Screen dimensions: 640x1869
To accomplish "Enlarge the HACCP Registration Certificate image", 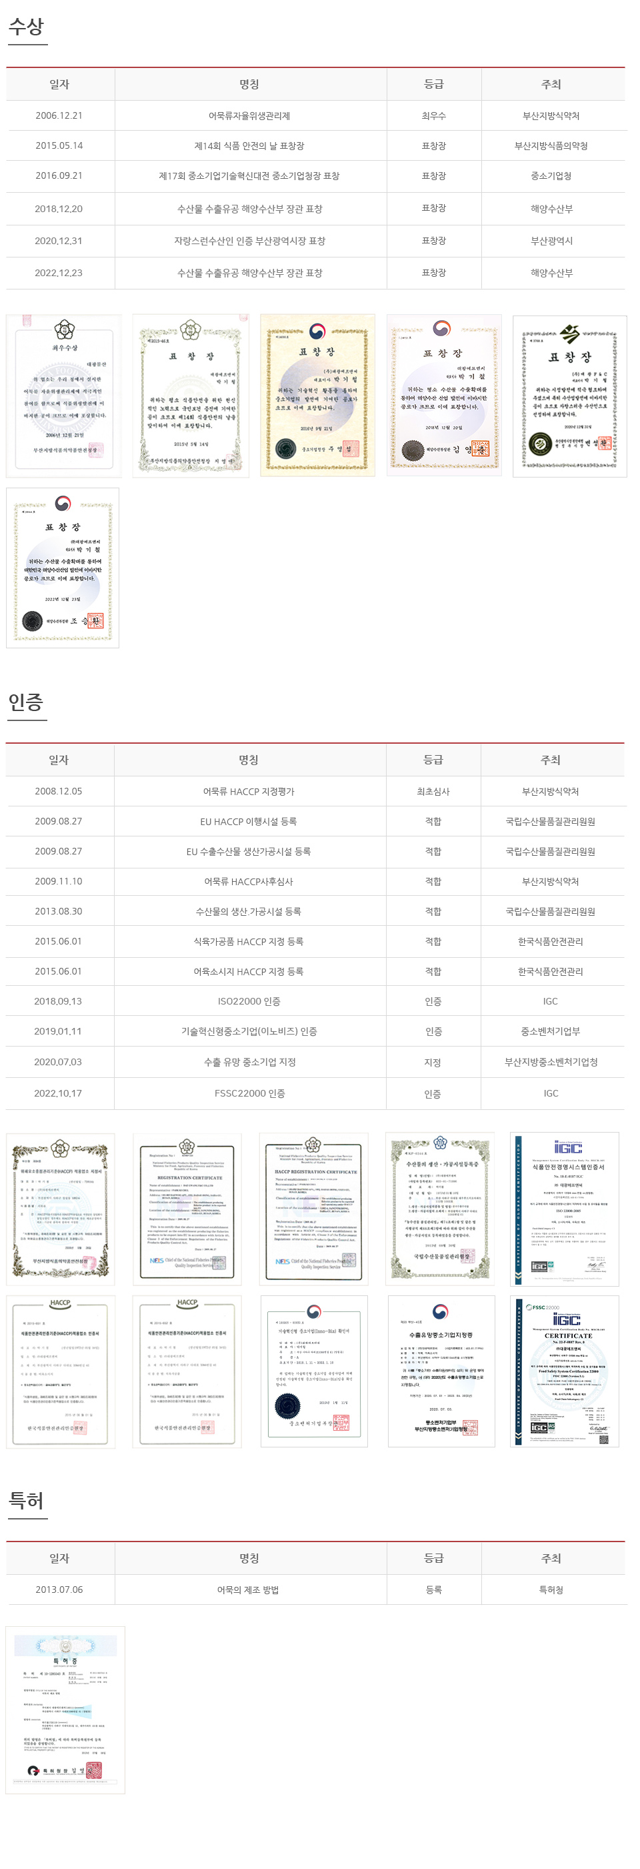I will click(x=314, y=1208).
